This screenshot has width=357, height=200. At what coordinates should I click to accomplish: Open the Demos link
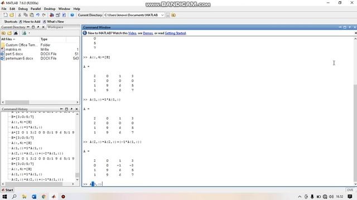[148, 33]
